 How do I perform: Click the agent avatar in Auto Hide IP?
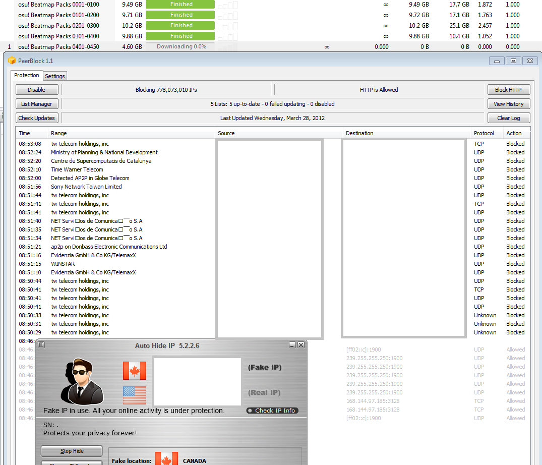click(x=82, y=381)
